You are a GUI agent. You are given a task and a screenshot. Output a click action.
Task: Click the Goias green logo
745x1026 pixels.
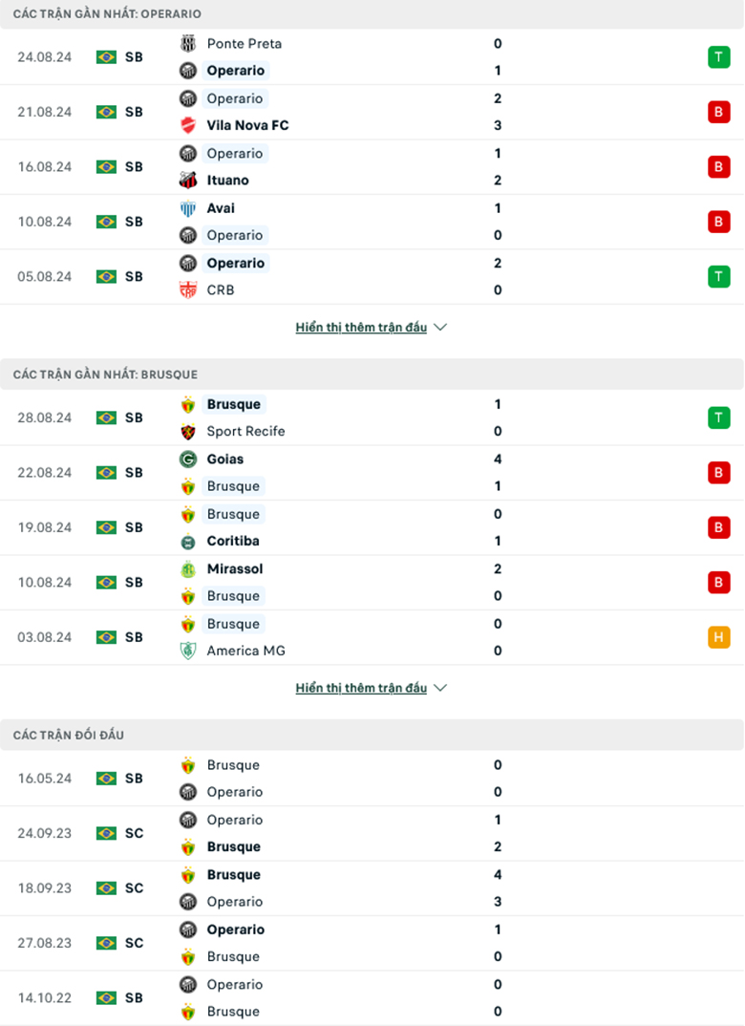coord(188,460)
